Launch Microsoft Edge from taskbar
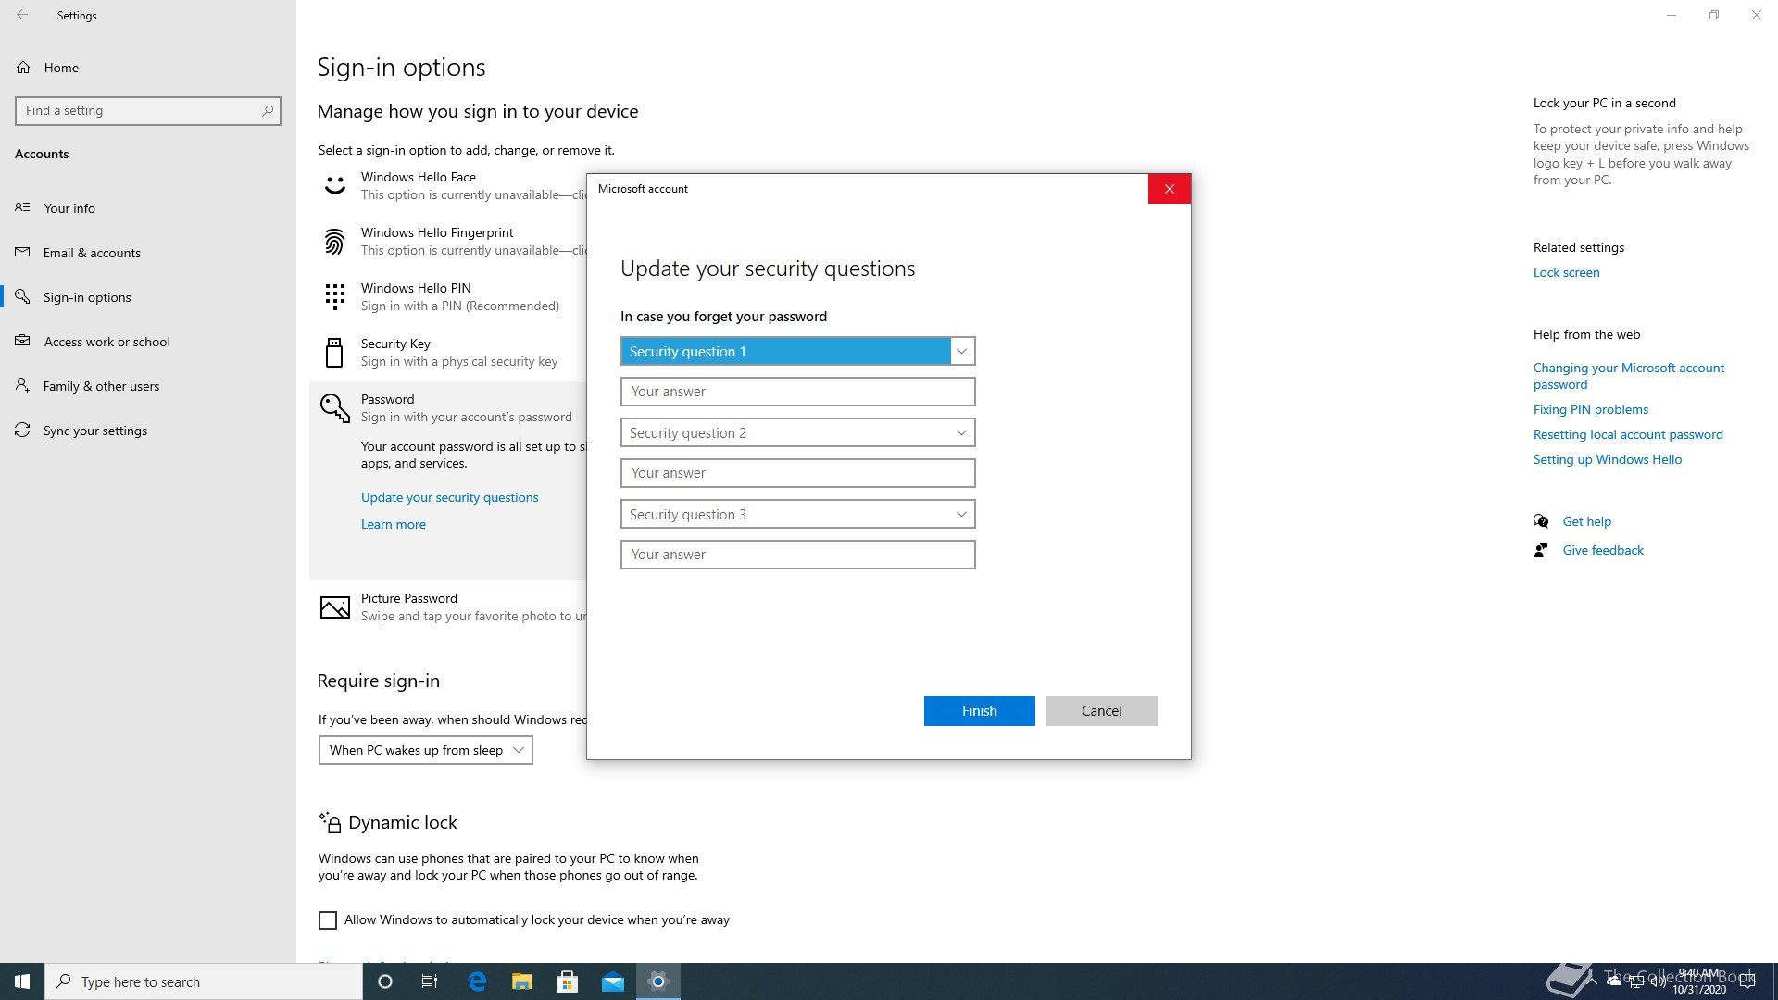 (x=477, y=981)
